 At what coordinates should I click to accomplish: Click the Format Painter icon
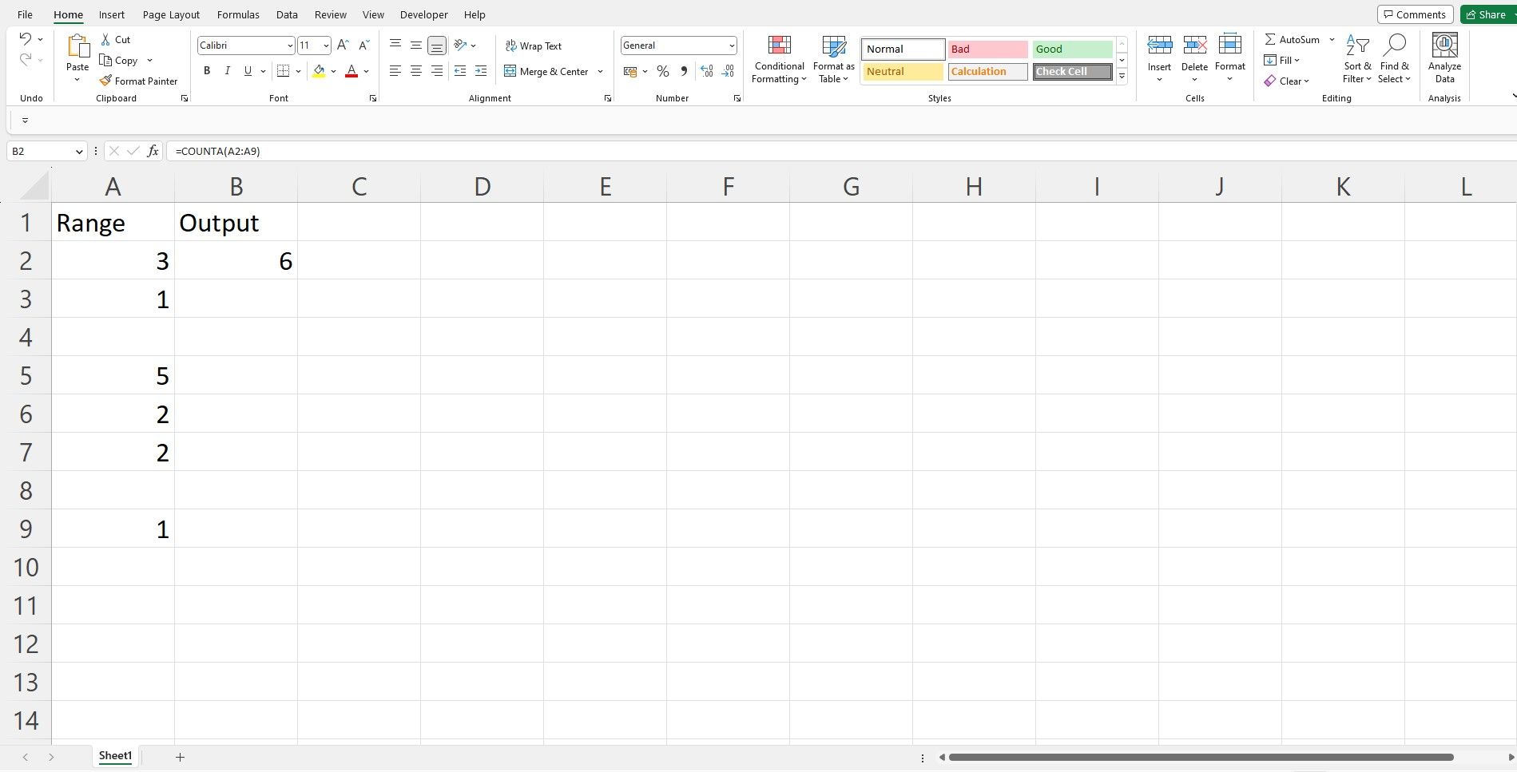point(139,81)
